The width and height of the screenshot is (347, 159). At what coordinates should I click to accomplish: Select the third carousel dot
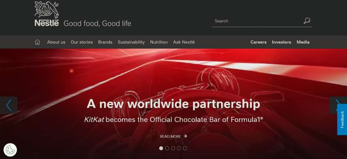(173, 148)
